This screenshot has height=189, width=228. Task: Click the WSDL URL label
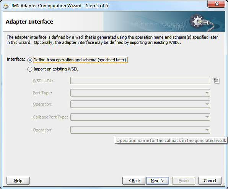(x=43, y=81)
